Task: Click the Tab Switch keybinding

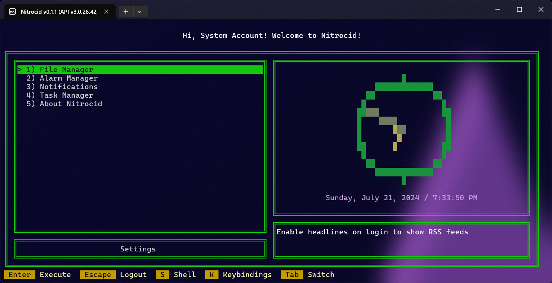Action: pyautogui.click(x=308, y=275)
